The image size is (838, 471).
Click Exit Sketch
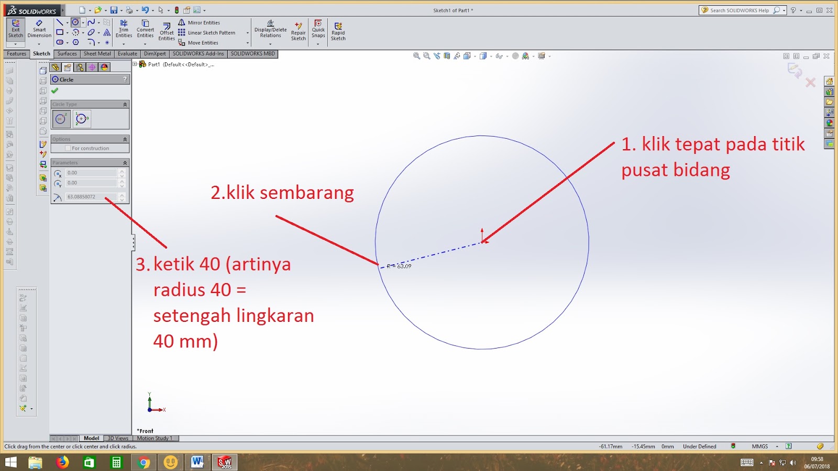point(15,29)
